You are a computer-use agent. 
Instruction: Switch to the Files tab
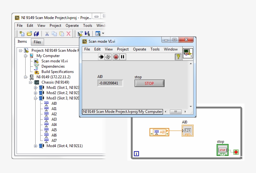coord(37,42)
